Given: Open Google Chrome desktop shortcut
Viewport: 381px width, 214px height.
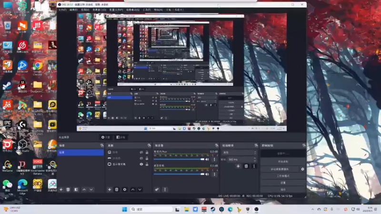Looking at the screenshot, I should point(38,68).
